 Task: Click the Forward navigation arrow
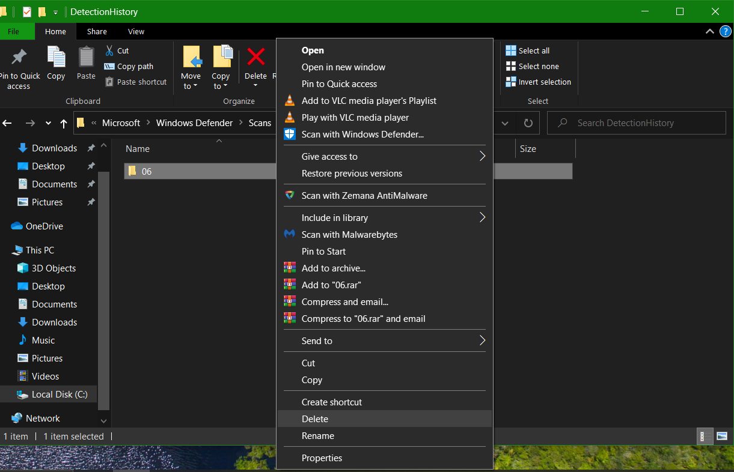point(30,123)
